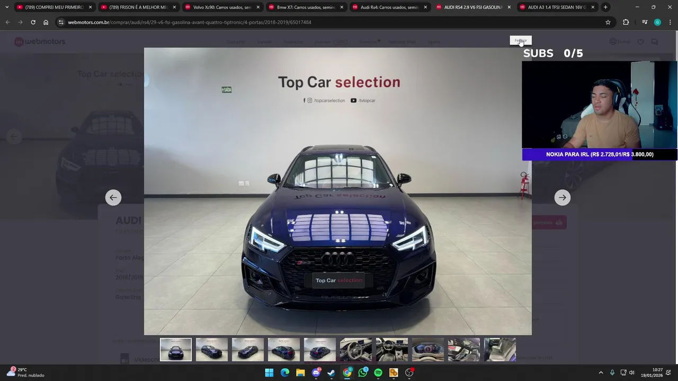Close the Bmw X7 tab
Image resolution: width=678 pixels, height=381 pixels.
pos(342,7)
